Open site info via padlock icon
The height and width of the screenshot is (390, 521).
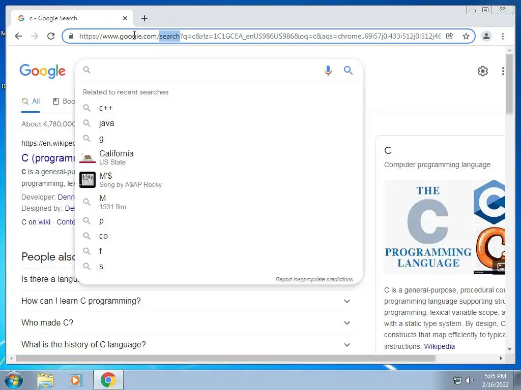71,36
